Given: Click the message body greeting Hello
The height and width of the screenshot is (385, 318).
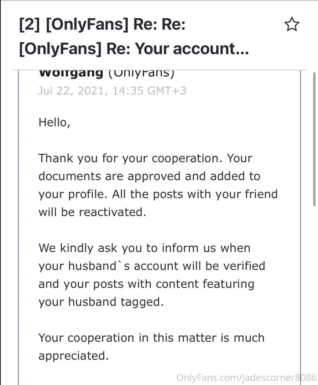Looking at the screenshot, I should [54, 122].
